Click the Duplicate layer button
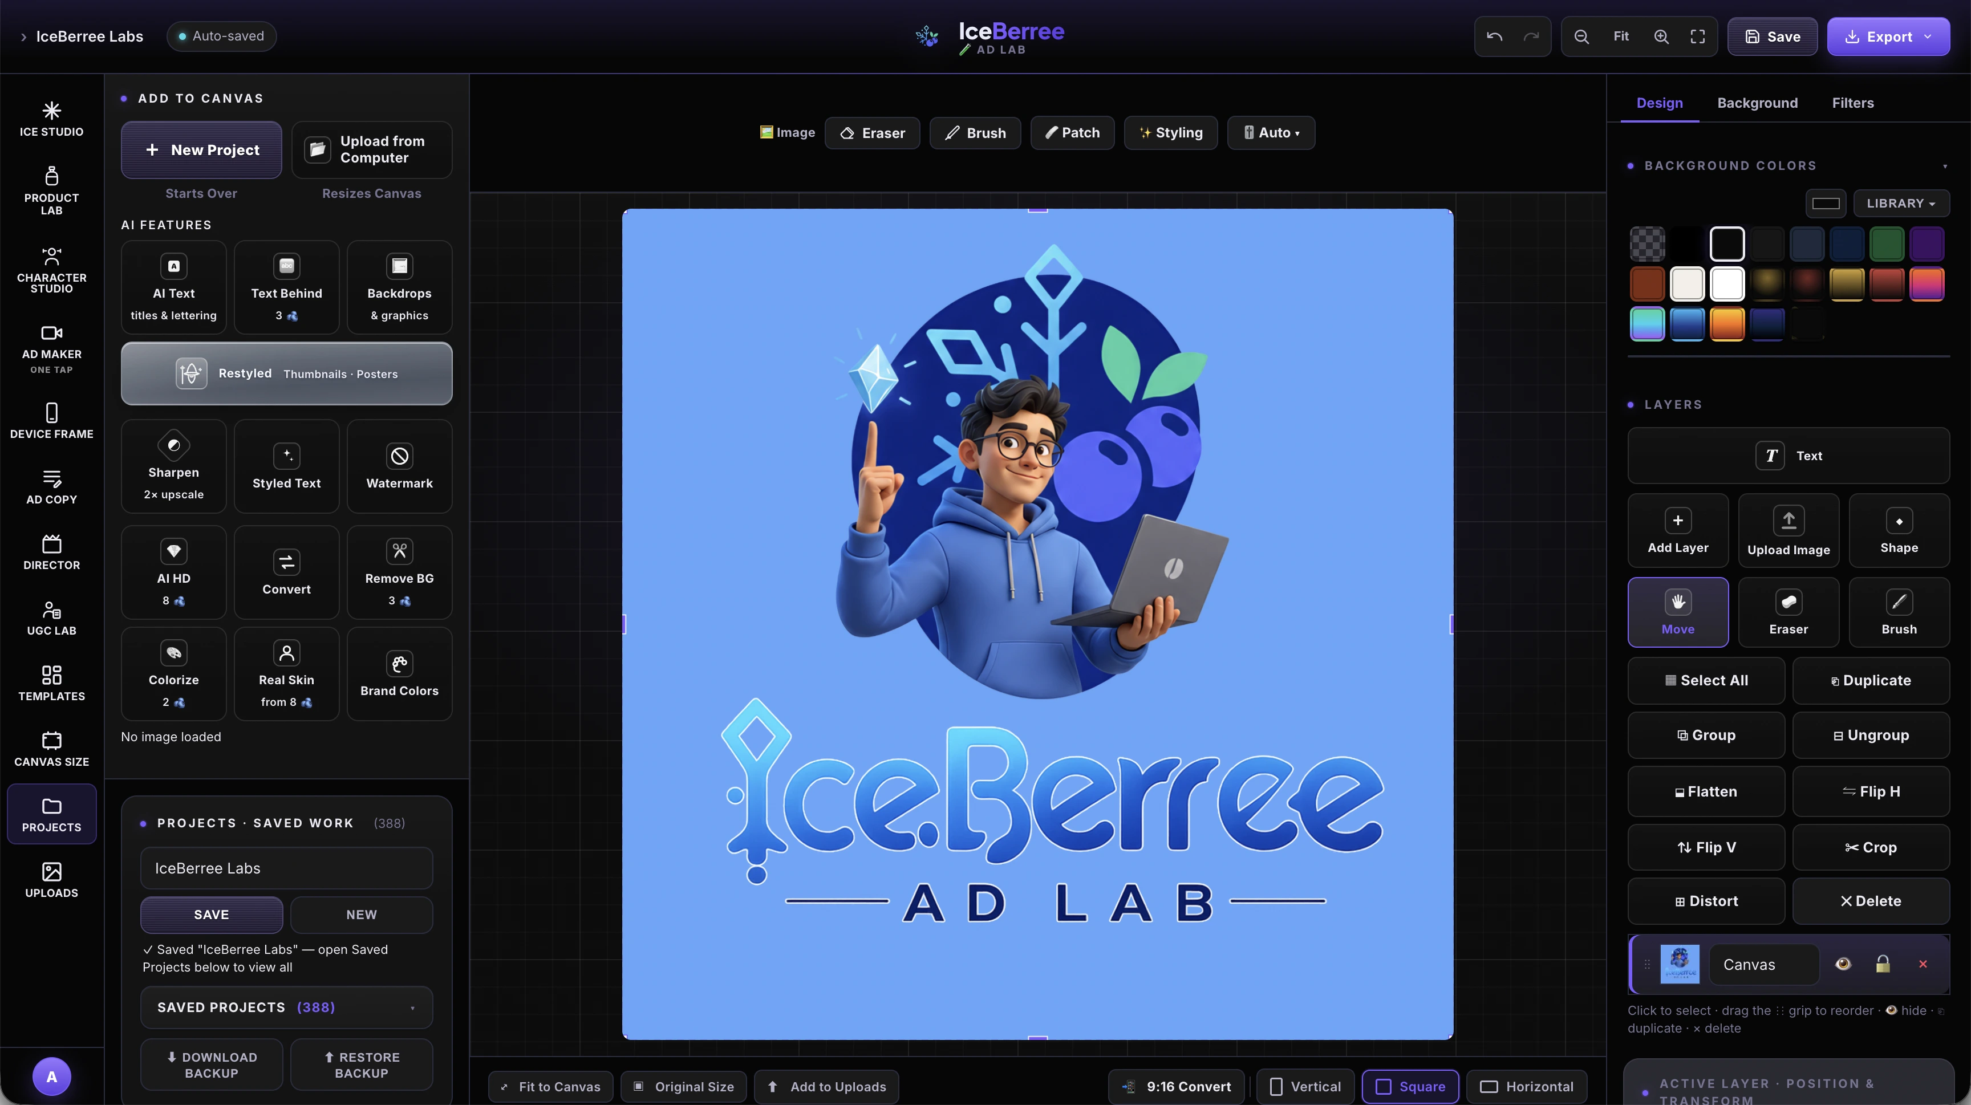 (x=1871, y=681)
